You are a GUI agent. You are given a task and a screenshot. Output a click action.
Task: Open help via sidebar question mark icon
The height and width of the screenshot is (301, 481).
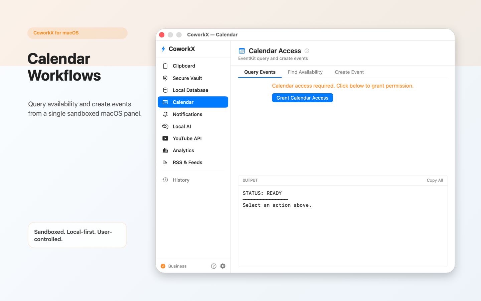click(x=214, y=266)
